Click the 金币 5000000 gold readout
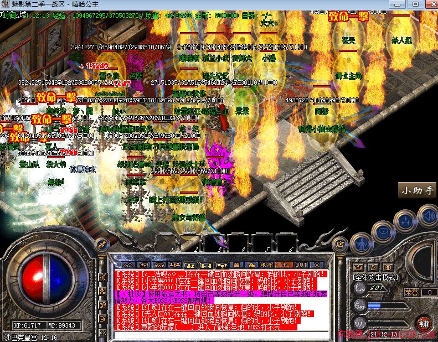 [x=217, y=15]
